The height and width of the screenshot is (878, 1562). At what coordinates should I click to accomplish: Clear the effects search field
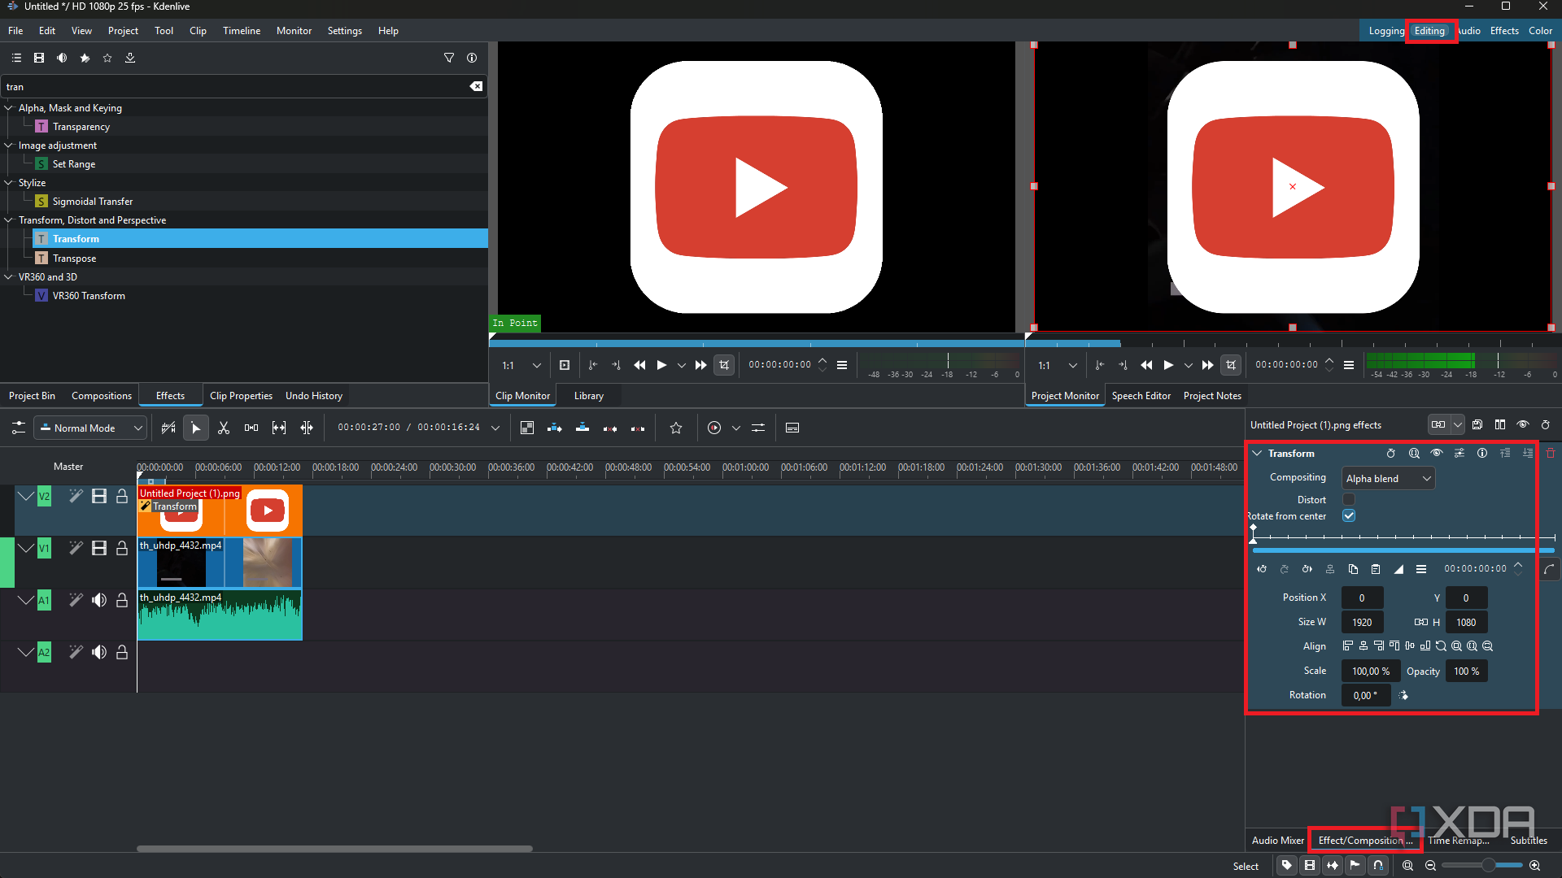click(477, 86)
